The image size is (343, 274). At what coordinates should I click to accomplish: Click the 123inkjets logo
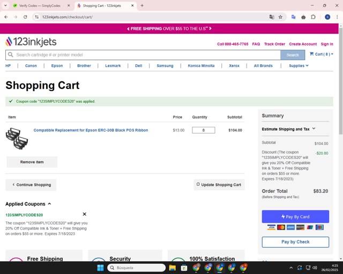31,42
